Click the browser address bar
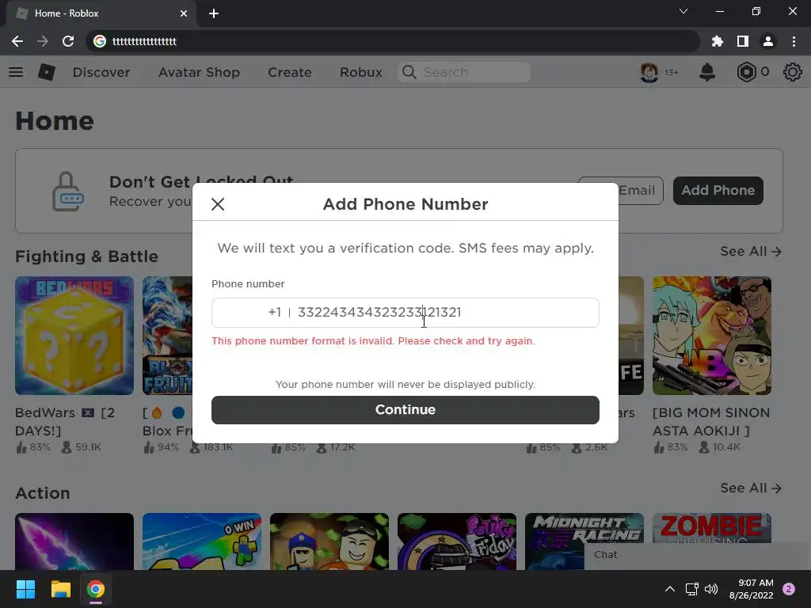Screen dimensions: 811x608 click(x=393, y=41)
